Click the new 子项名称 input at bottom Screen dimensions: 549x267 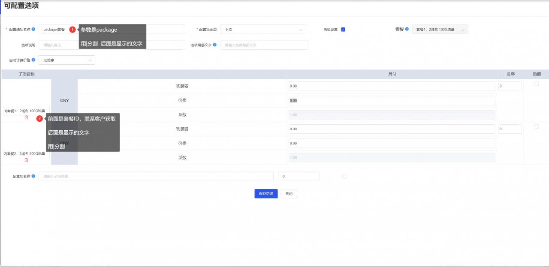[156, 176]
